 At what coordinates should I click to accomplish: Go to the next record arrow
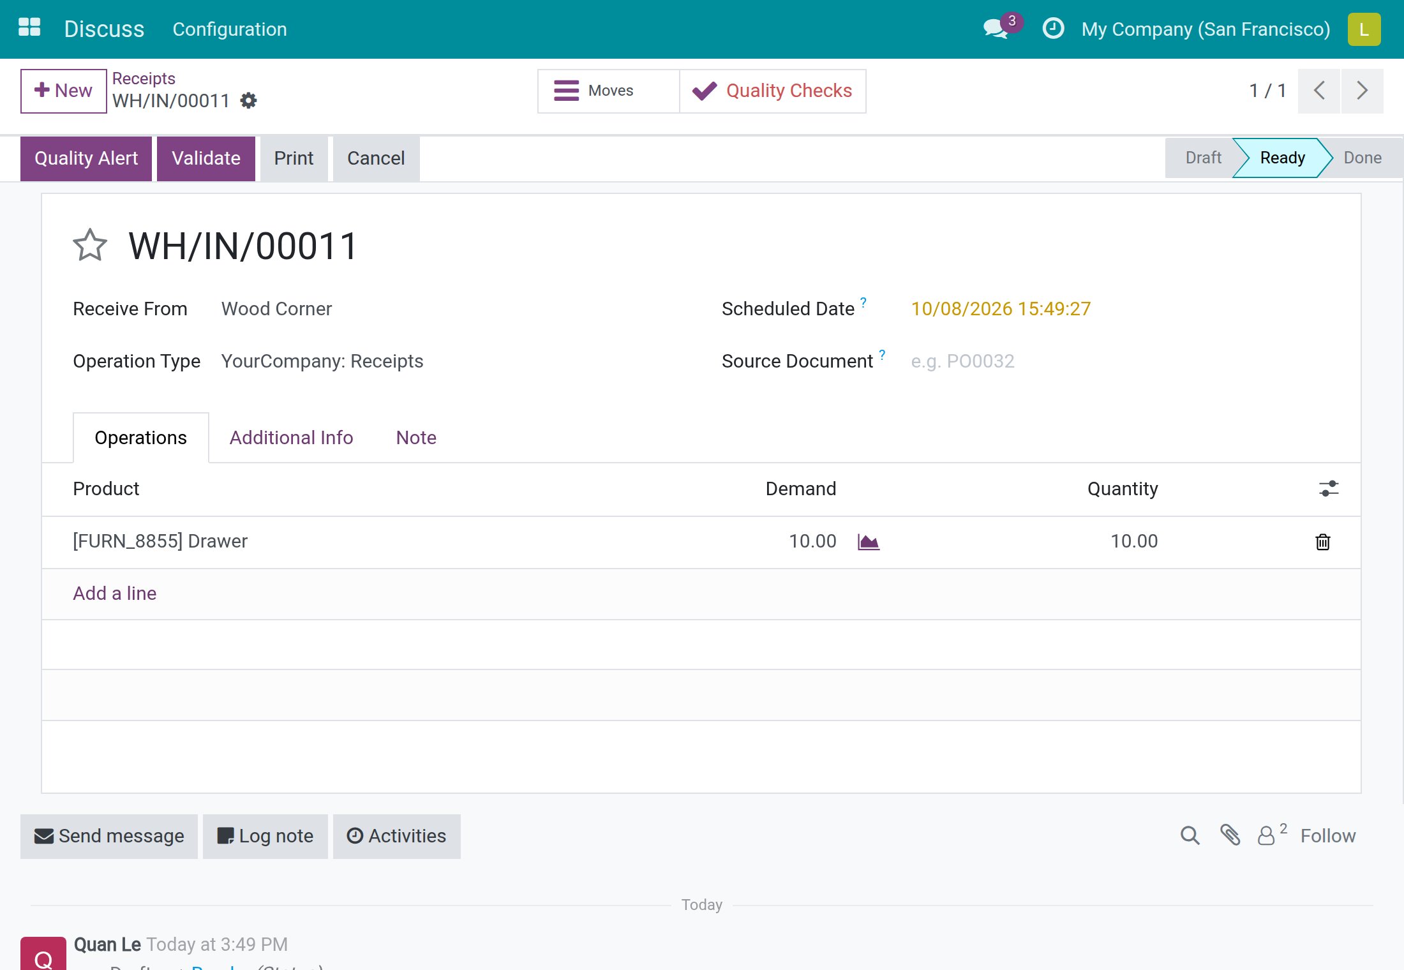[1362, 91]
